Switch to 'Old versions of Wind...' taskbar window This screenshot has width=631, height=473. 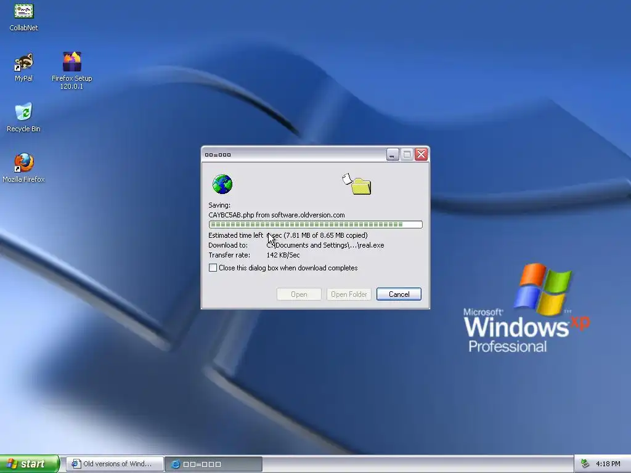point(115,464)
